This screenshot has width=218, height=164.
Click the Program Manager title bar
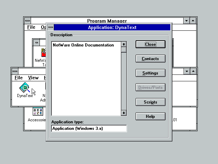click(x=107, y=21)
